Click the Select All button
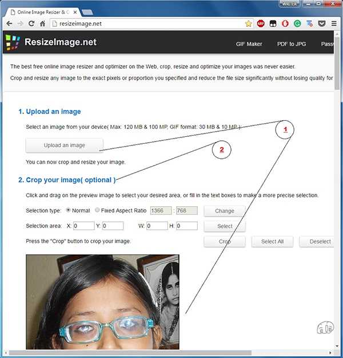Image resolution: width=343 pixels, height=358 pixels. 272,242
